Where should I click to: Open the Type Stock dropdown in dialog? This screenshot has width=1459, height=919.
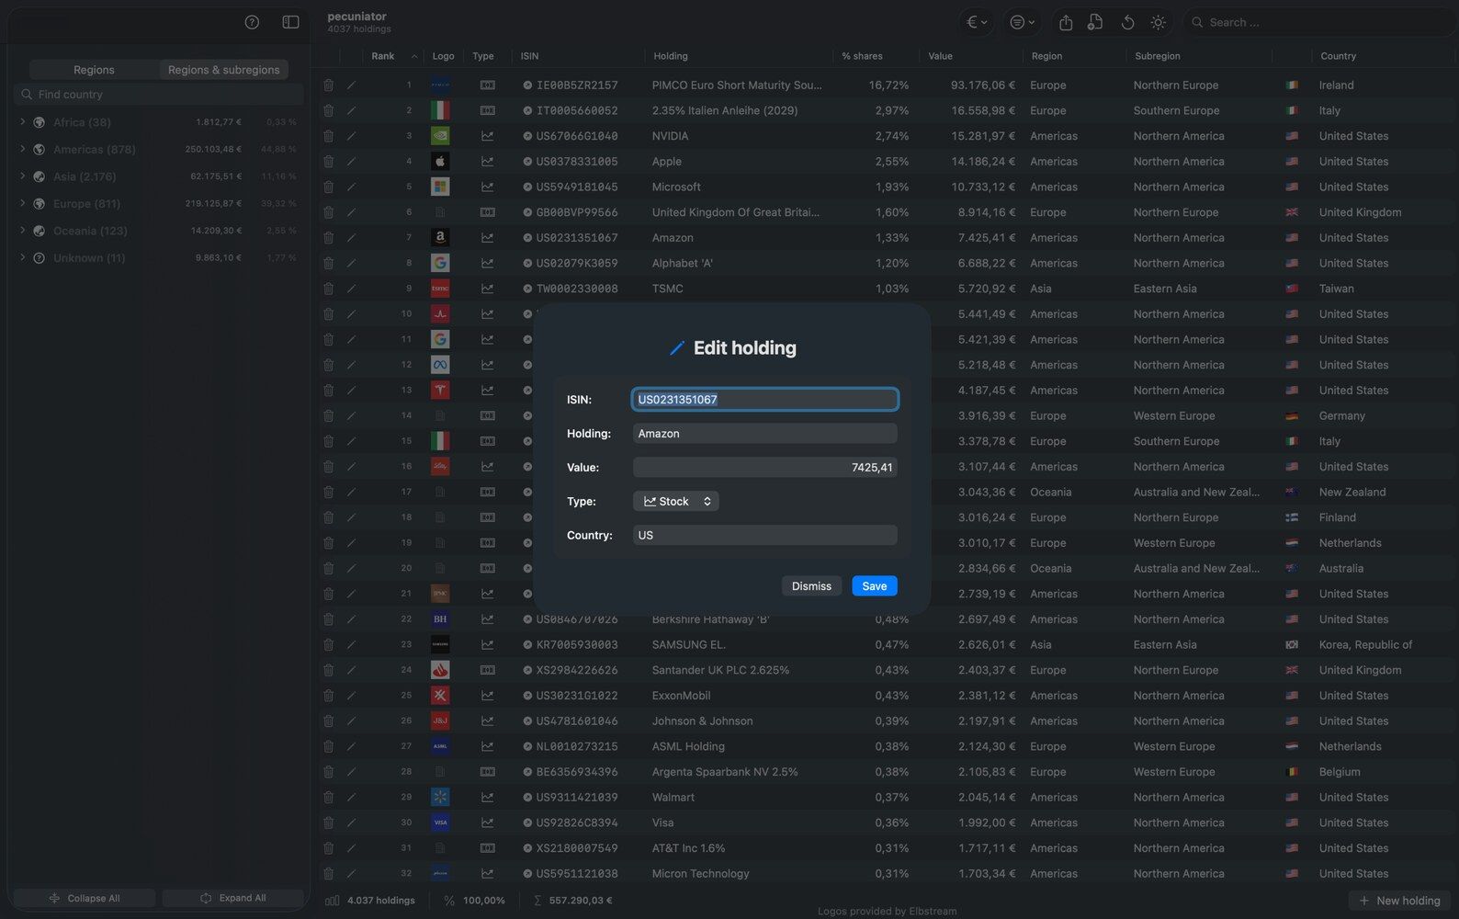[676, 502]
